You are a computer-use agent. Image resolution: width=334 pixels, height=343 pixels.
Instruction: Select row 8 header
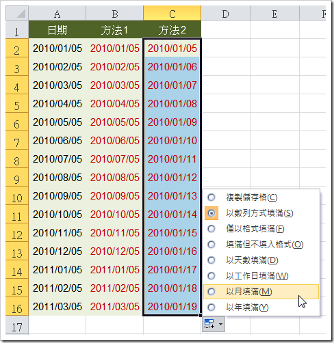tap(17, 159)
